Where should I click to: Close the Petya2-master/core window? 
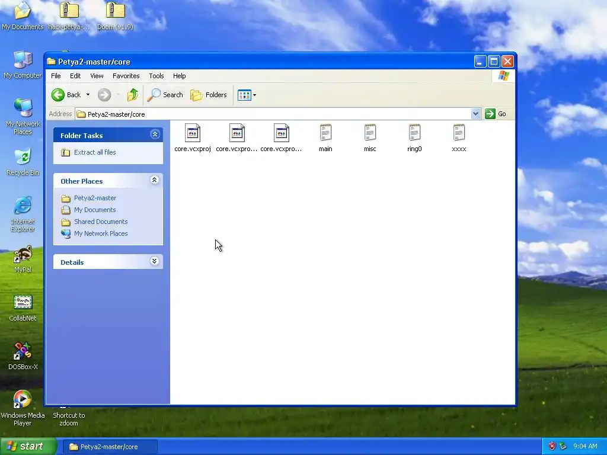point(507,62)
